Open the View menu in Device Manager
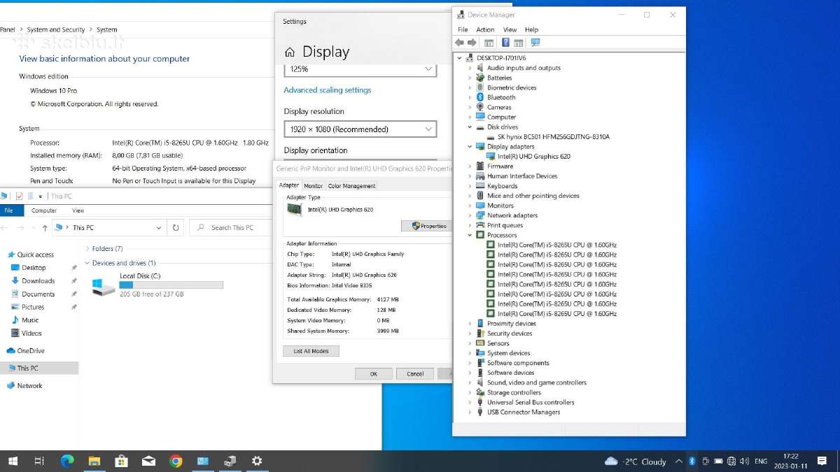The height and width of the screenshot is (472, 840). (x=510, y=29)
